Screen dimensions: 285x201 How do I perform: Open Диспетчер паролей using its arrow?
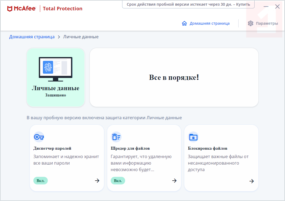[97, 180]
